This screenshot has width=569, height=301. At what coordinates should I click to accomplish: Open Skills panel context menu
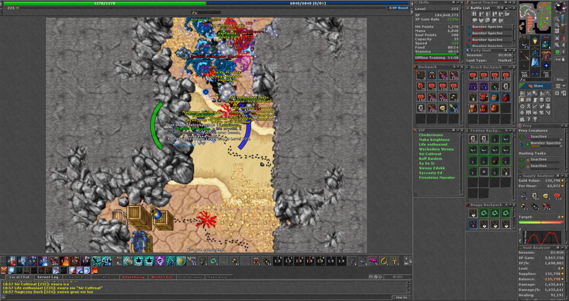pos(454,2)
